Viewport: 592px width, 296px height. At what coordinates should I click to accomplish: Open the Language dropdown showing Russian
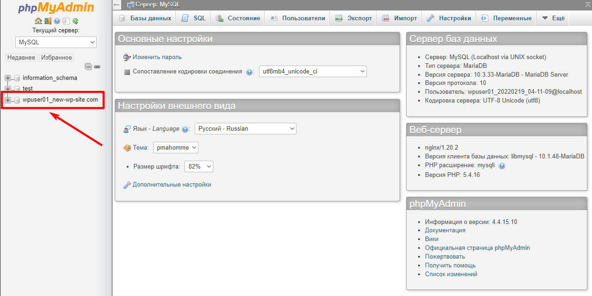[245, 129]
